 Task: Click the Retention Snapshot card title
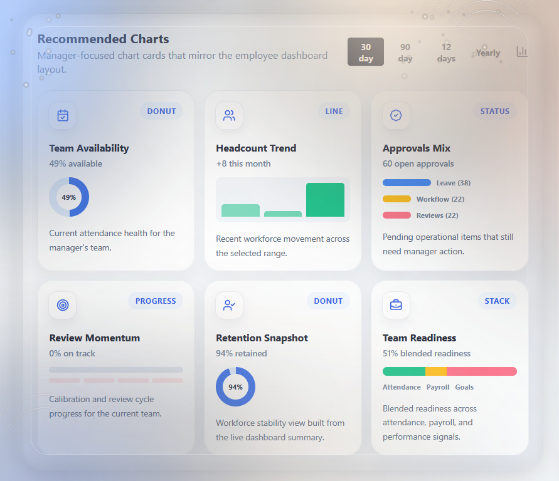pos(262,338)
